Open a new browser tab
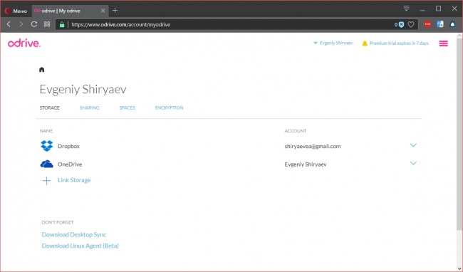Viewport: 463px width, 272px height. tap(115, 11)
